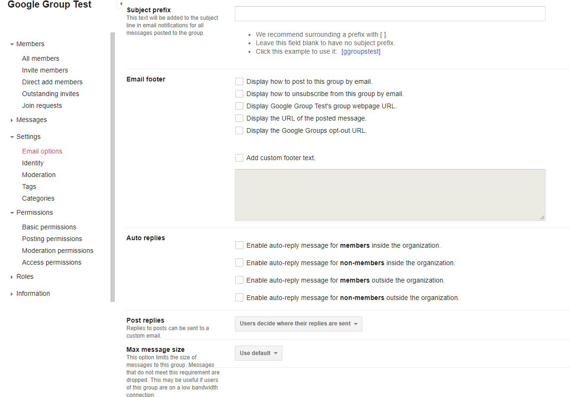570x397 pixels.
Task: Click the [ggroupstest] example prefix link
Action: pyautogui.click(x=361, y=51)
